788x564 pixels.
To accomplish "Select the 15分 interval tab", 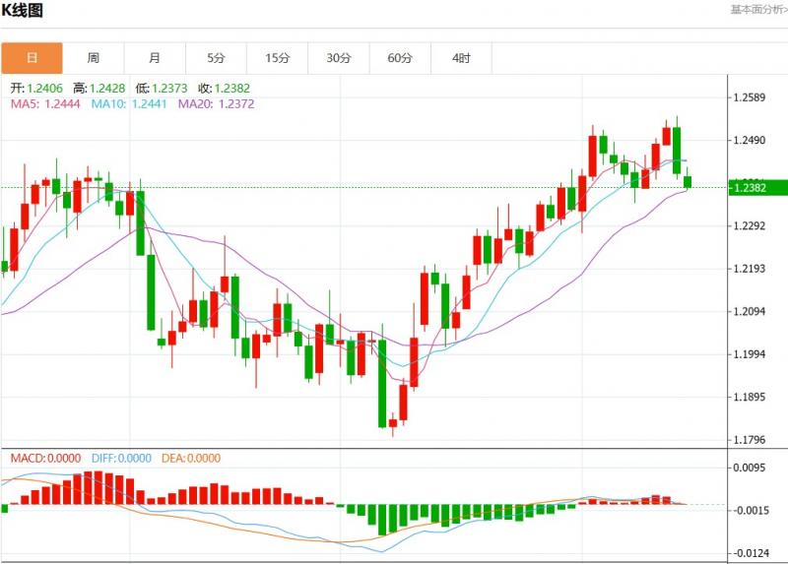I will coord(278,58).
